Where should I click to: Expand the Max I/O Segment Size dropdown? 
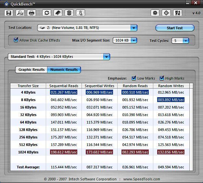coord(133,41)
